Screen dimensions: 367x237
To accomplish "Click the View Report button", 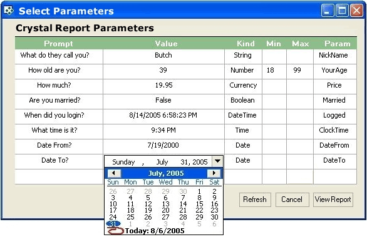I will coord(333,199).
